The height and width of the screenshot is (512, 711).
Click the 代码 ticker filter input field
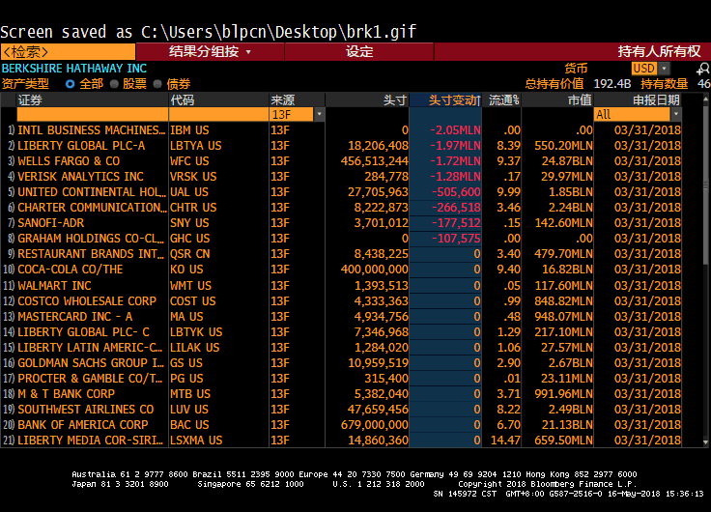point(218,114)
